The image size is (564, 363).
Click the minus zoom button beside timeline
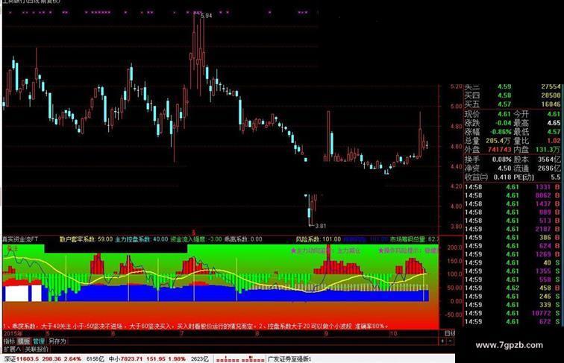click(451, 341)
